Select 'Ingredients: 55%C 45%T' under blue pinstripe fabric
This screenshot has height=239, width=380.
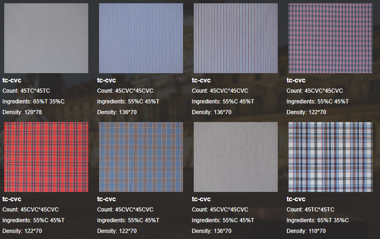(x=128, y=102)
